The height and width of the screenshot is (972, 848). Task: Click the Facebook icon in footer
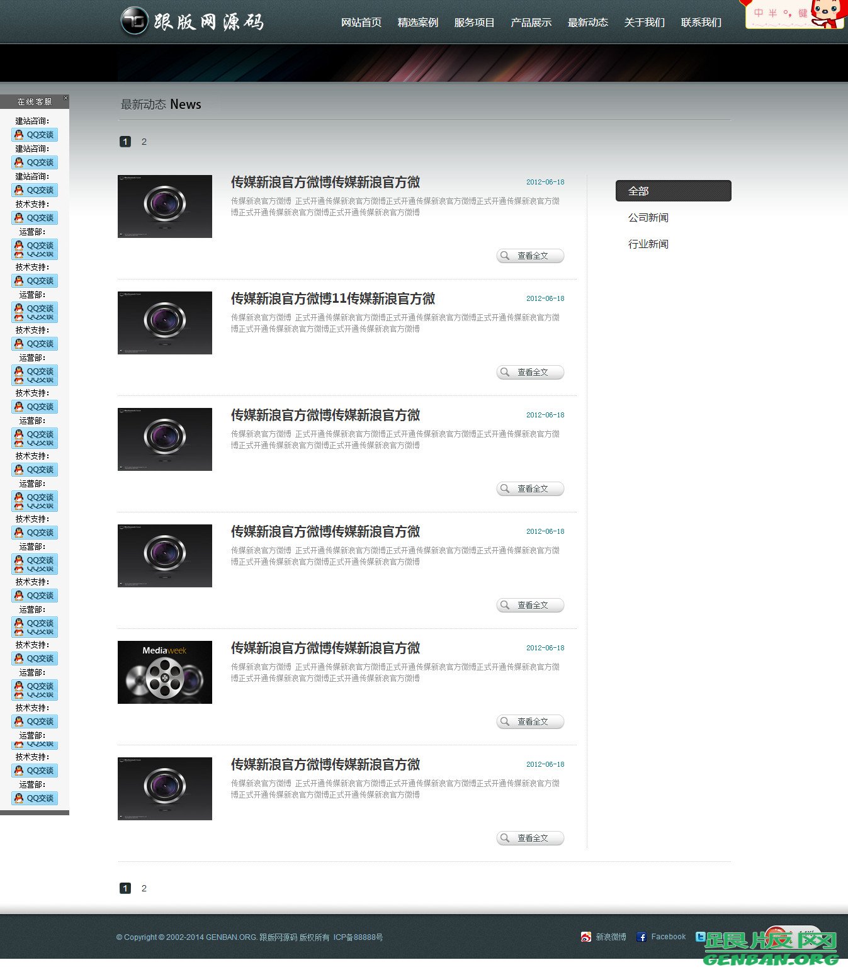642,937
